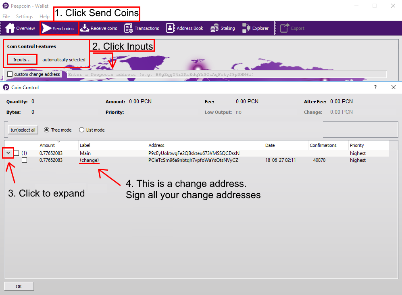Click the (un)select all button
The height and width of the screenshot is (295, 402).
(23, 130)
